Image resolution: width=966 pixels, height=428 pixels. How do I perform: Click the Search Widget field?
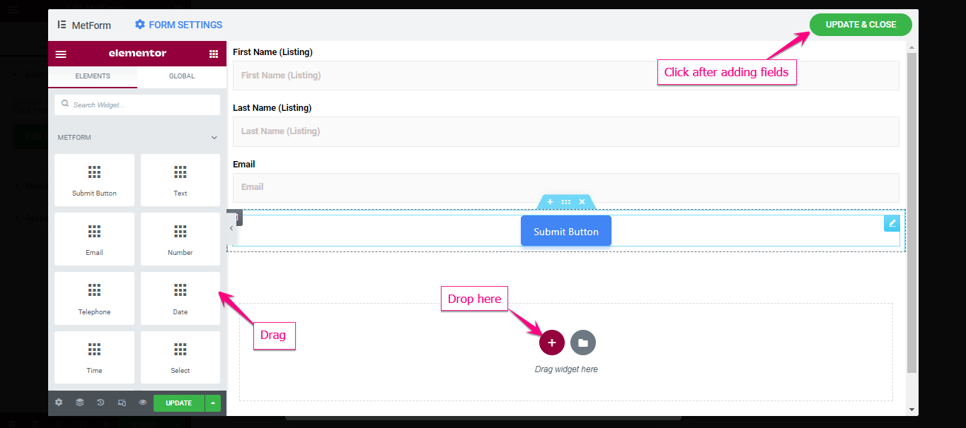[137, 105]
